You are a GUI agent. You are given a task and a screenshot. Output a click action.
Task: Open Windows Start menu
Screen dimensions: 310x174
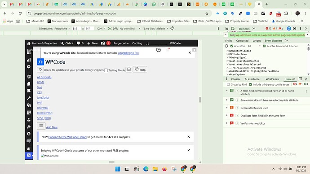coord(118,169)
